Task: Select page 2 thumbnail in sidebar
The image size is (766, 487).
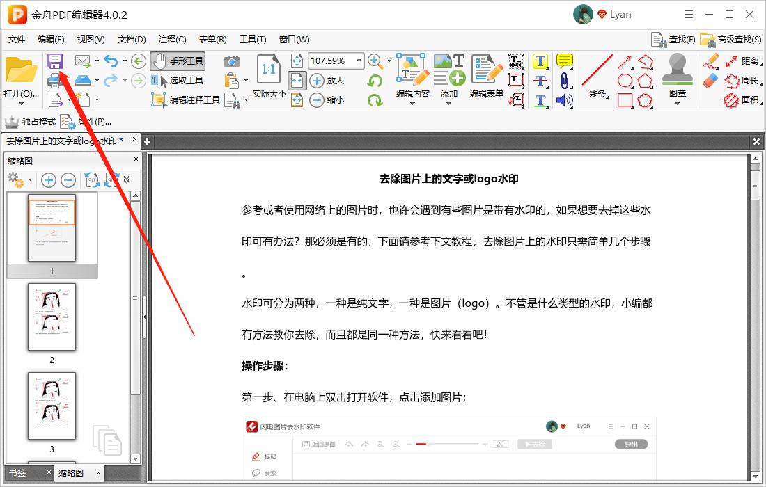Action: (52, 317)
